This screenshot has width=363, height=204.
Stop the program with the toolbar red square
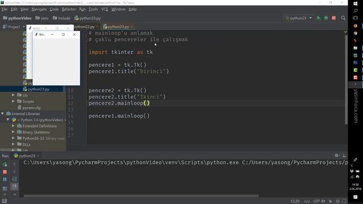pos(334,18)
